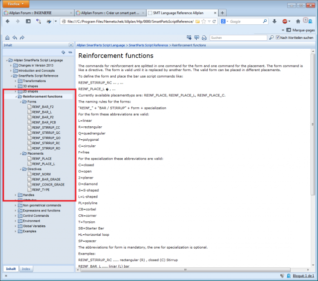Print the help topic
Screen dimensions: 318x281
204,38
